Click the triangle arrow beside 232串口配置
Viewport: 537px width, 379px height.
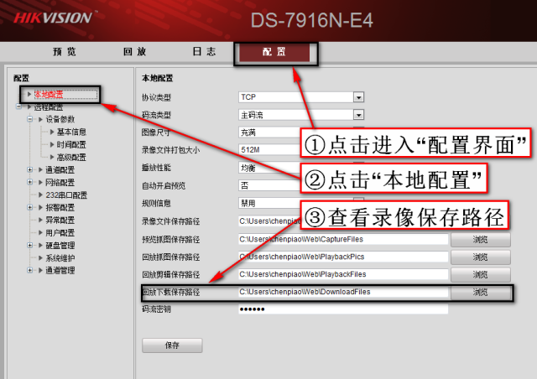(x=41, y=195)
